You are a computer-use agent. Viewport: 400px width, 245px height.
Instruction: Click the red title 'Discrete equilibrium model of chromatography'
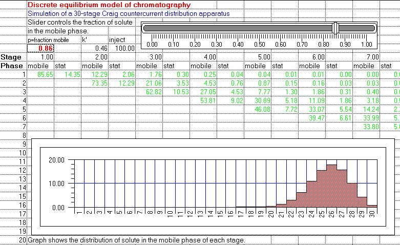click(109, 5)
